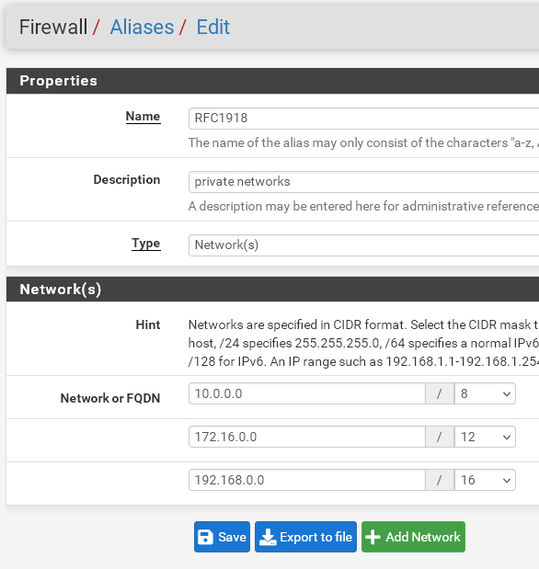Screen dimensions: 539x569
Task: Open the Edit breadcrumb link
Action: [x=212, y=28]
